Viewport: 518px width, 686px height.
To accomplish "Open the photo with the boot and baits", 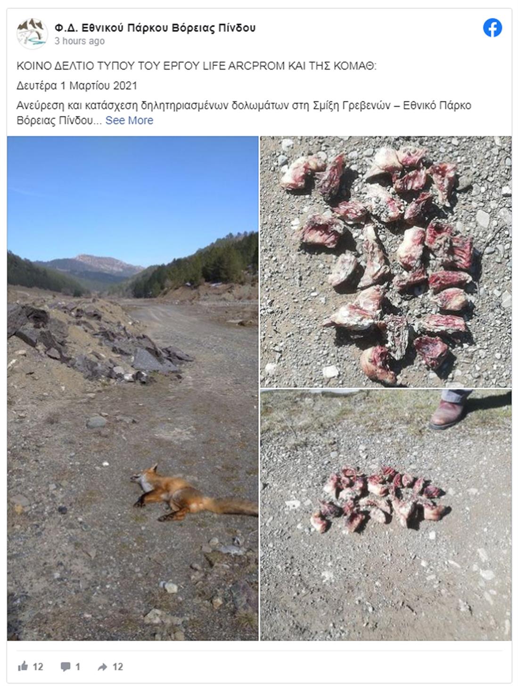I will click(x=386, y=515).
